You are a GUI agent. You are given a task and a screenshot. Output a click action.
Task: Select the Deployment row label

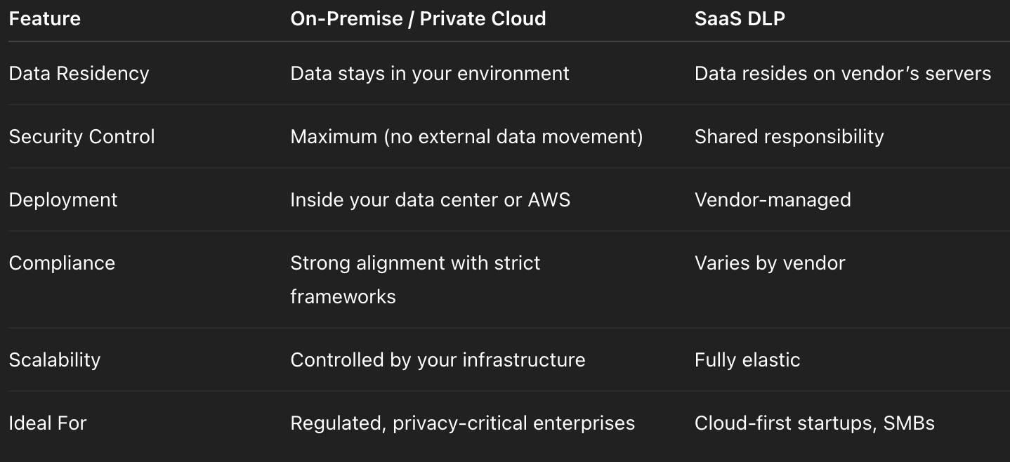pyautogui.click(x=63, y=200)
